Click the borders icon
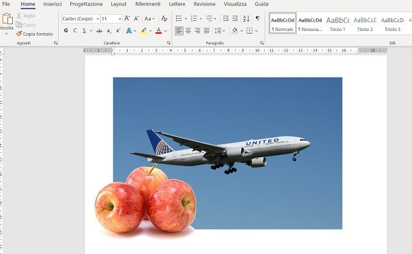 [249, 31]
